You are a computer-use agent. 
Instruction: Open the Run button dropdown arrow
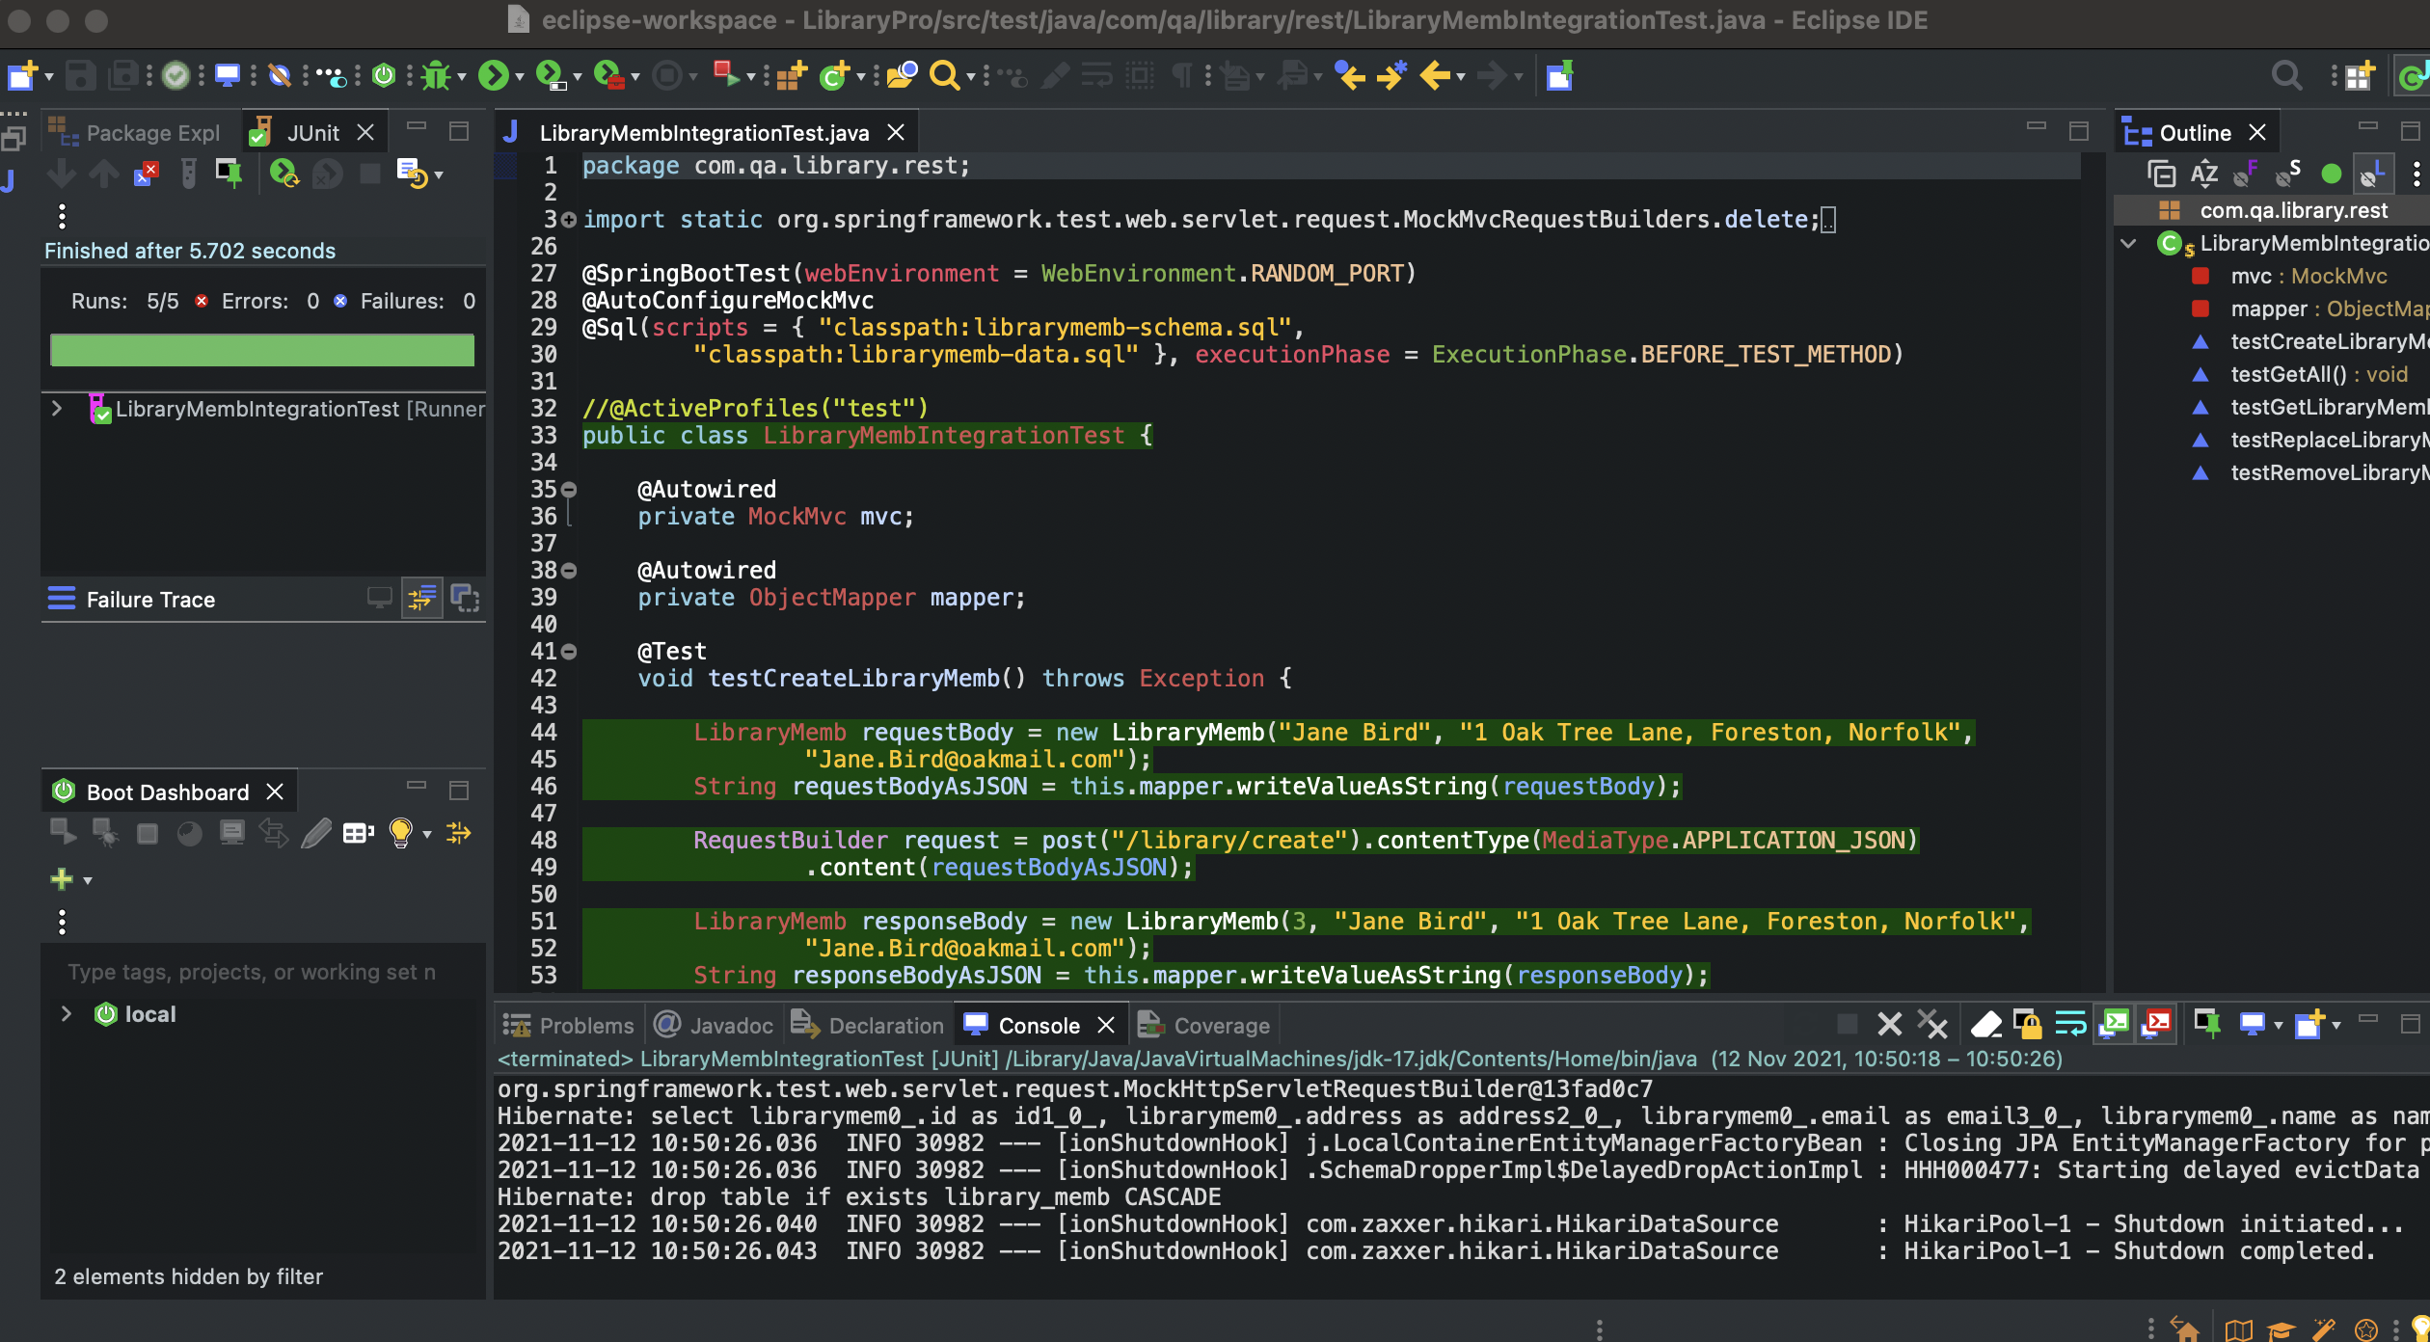[519, 77]
